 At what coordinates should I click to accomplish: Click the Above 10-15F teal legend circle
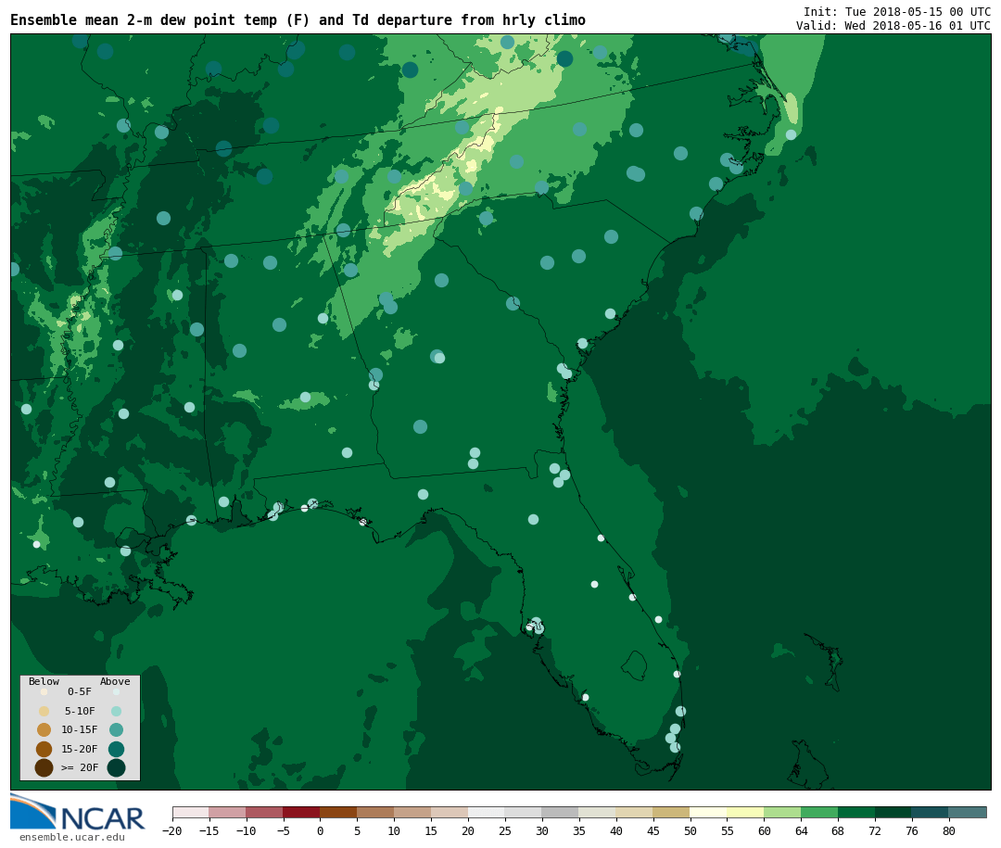click(x=116, y=729)
